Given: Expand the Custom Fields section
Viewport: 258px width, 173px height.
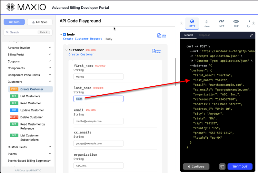Looking at the screenshot, I should tap(29, 147).
